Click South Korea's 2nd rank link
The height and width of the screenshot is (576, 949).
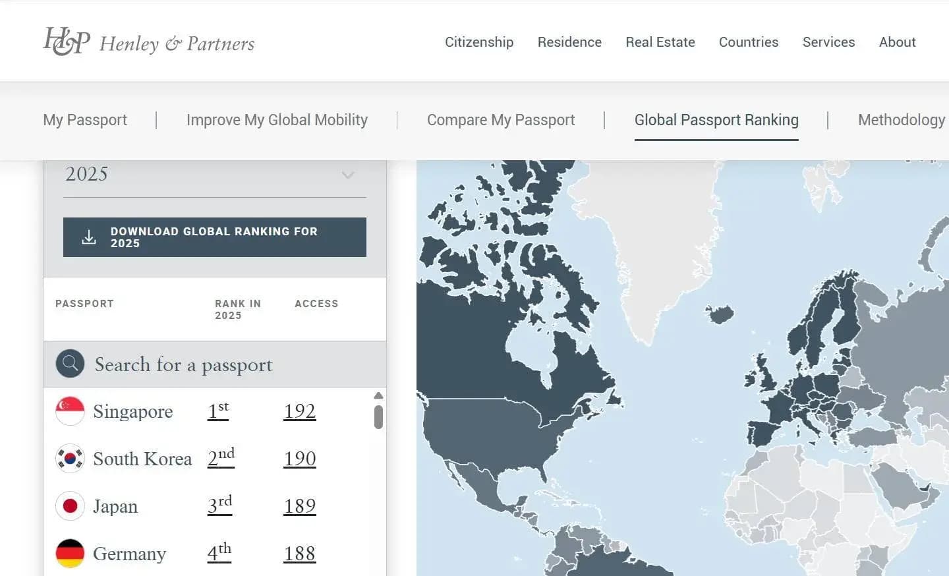(221, 457)
